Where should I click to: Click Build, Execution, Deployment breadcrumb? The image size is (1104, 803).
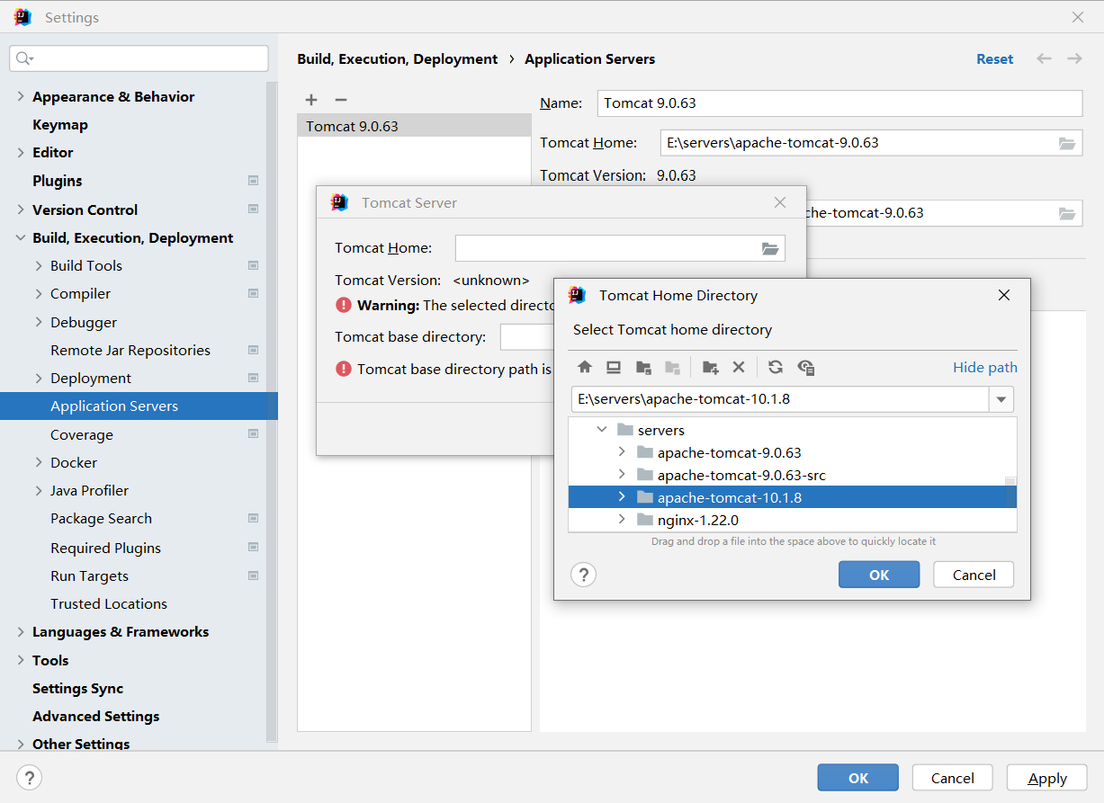[x=397, y=58]
